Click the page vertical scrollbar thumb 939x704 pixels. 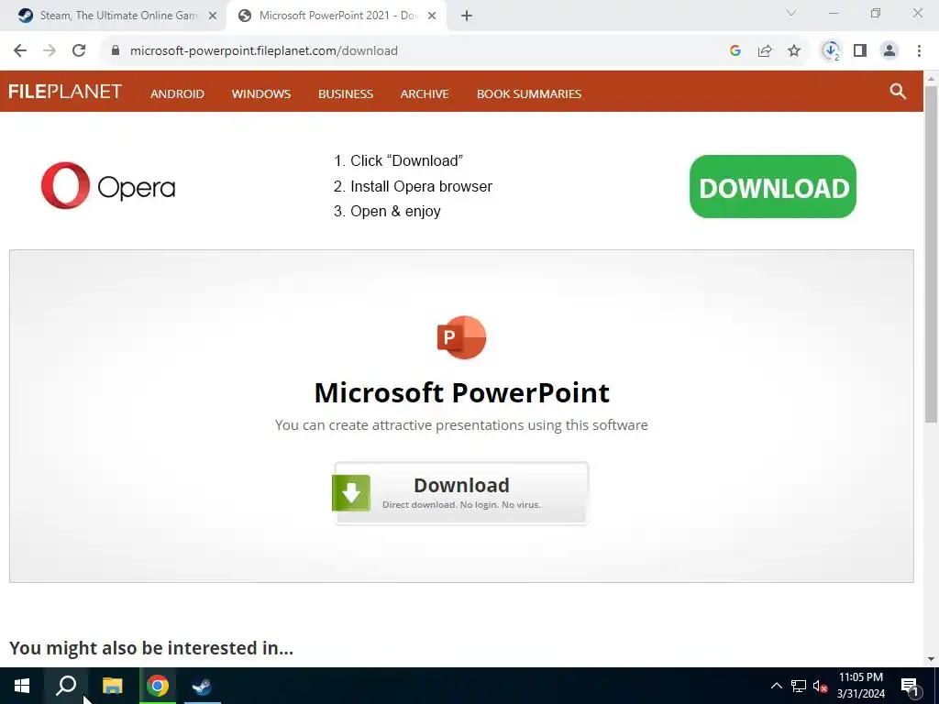point(931,255)
